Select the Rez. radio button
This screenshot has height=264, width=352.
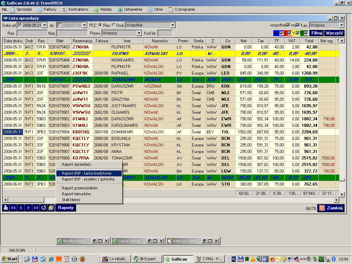click(100, 25)
